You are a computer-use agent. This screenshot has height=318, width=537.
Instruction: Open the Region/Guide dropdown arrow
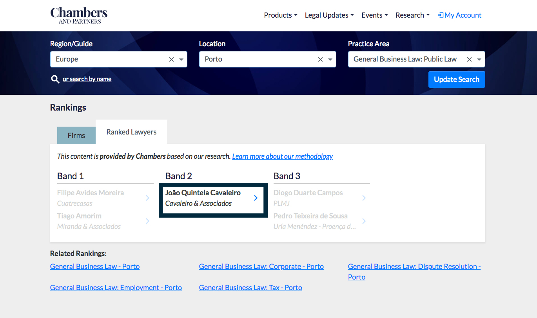(181, 60)
